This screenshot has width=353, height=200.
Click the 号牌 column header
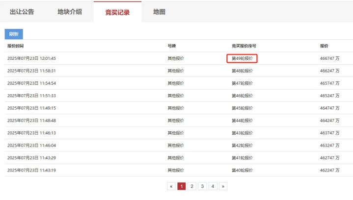click(171, 46)
